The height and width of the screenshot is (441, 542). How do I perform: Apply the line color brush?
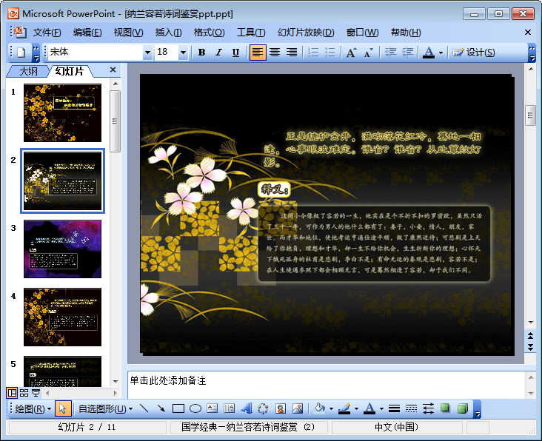click(344, 409)
